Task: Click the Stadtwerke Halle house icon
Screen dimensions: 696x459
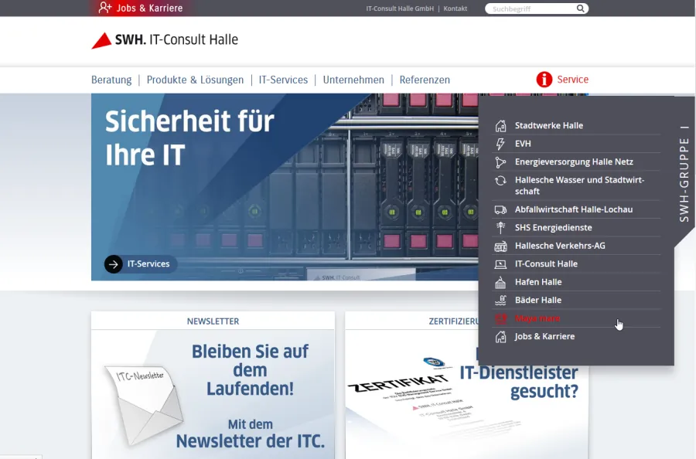Action: (500, 125)
